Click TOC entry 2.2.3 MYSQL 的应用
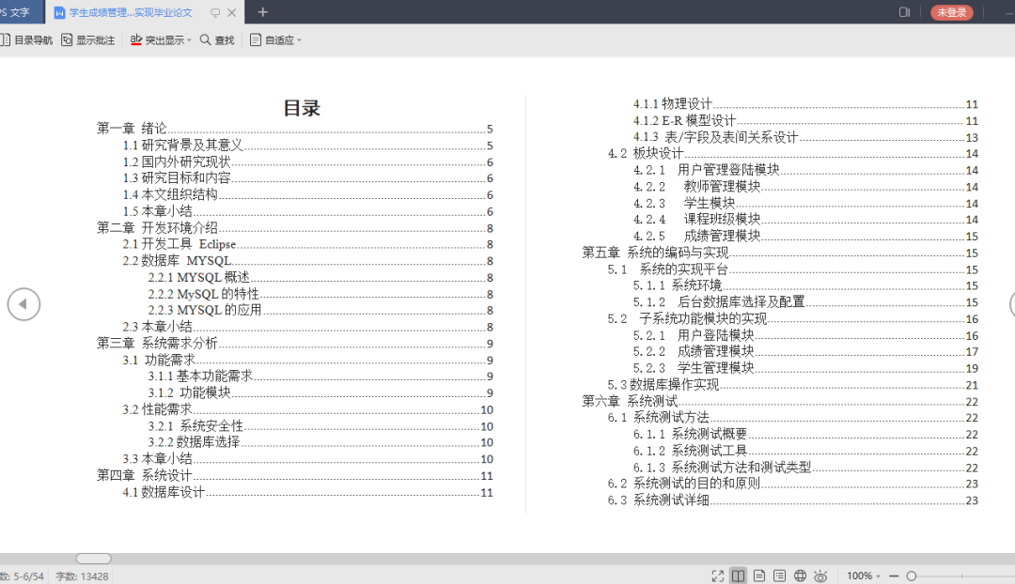Screen dimensions: 1015x584 click(x=320, y=311)
